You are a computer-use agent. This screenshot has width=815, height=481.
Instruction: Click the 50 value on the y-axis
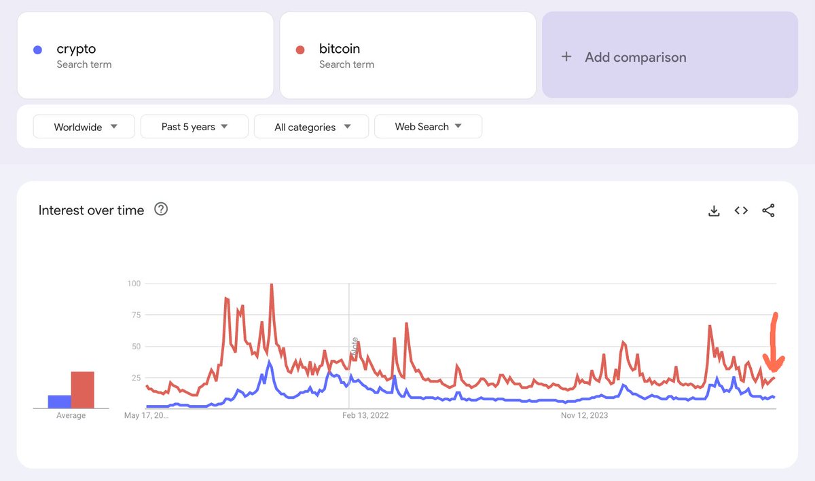point(136,346)
